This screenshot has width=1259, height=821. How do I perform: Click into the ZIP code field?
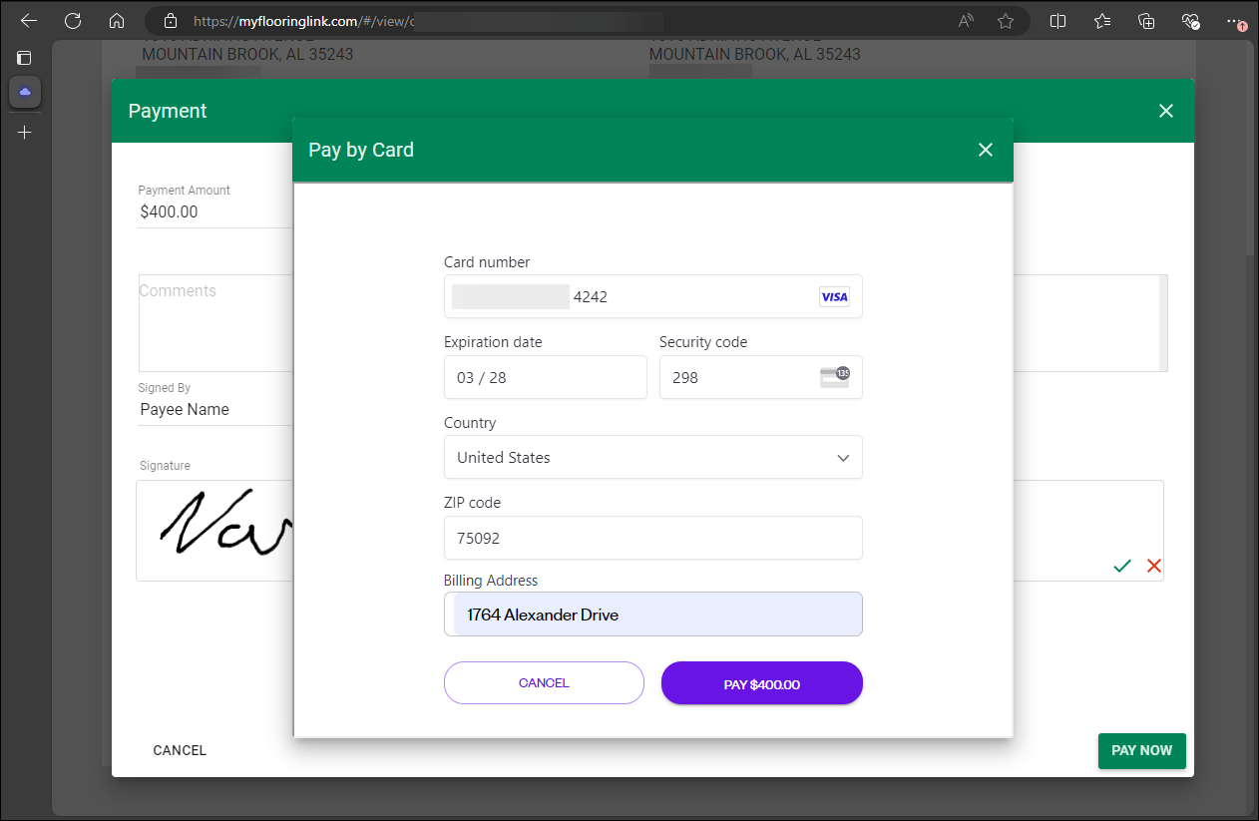pos(652,538)
